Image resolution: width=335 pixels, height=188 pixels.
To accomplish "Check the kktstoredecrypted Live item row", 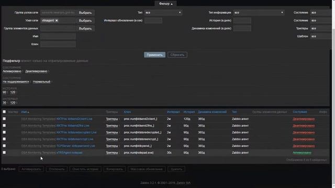I will (x=4, y=132).
